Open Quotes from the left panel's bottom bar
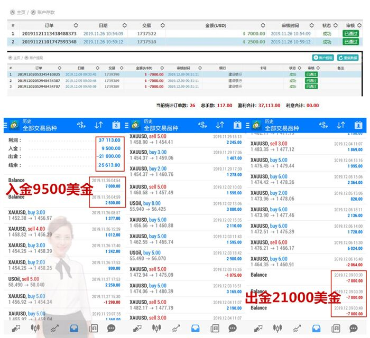The image size is (370, 338). point(16,328)
